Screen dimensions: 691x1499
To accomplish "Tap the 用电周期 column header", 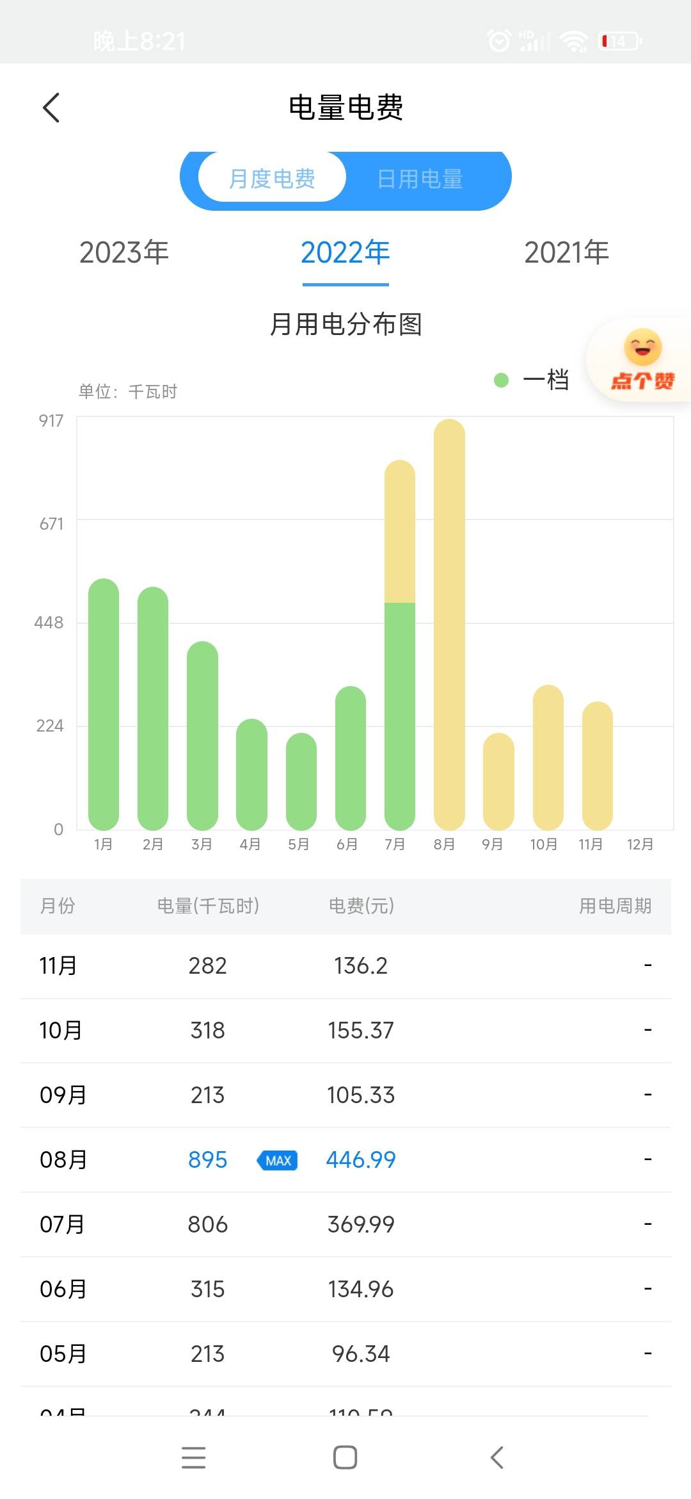I will click(x=615, y=906).
